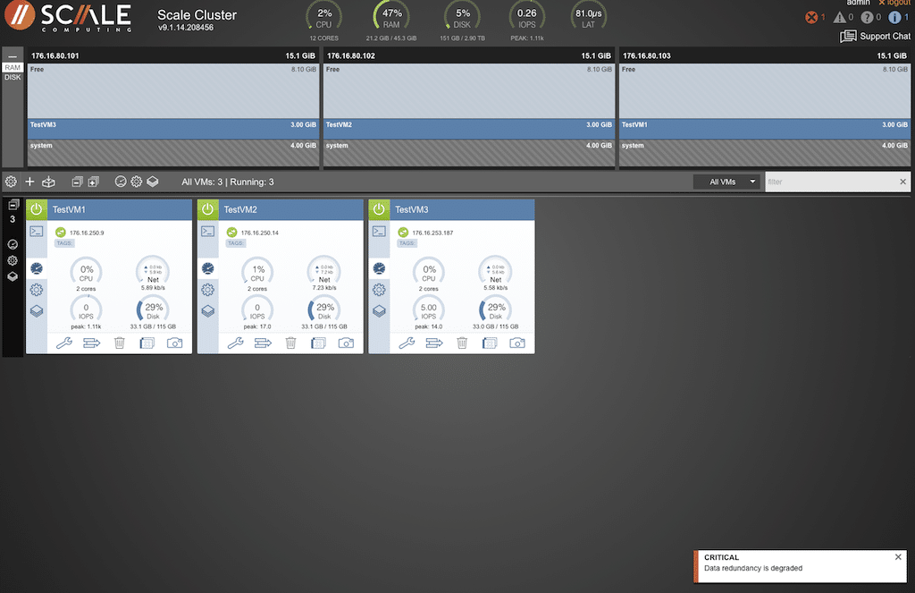Expand all VM cards using the plus-stack toolbar icon

93,182
